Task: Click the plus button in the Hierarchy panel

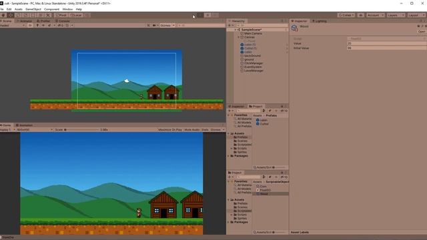Action: pos(230,25)
